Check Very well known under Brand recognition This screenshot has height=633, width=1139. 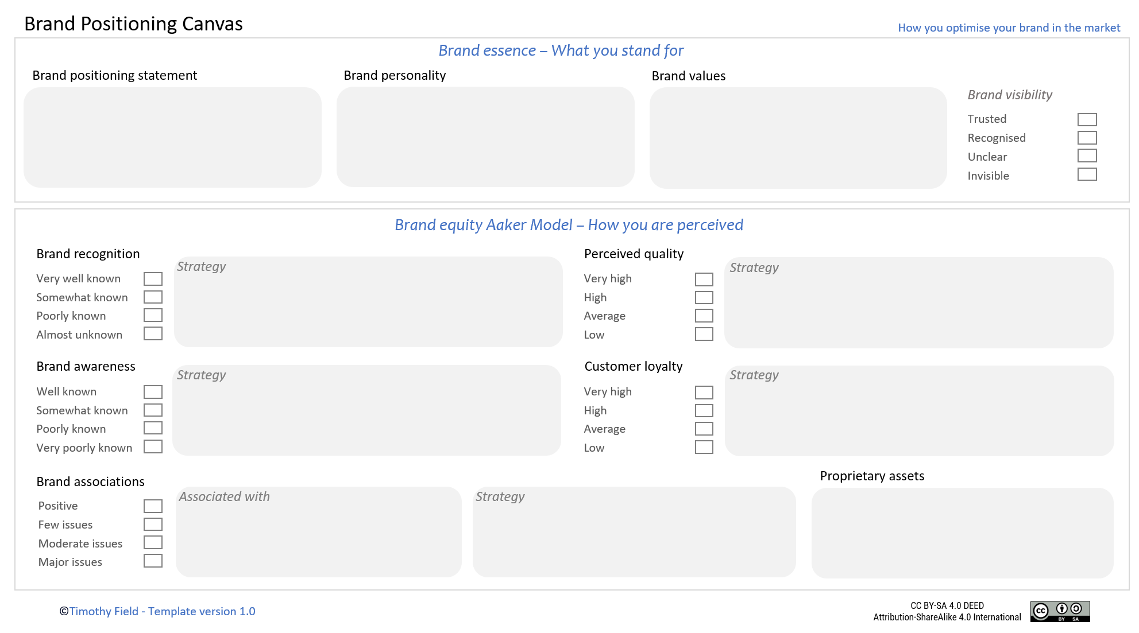[x=153, y=278]
